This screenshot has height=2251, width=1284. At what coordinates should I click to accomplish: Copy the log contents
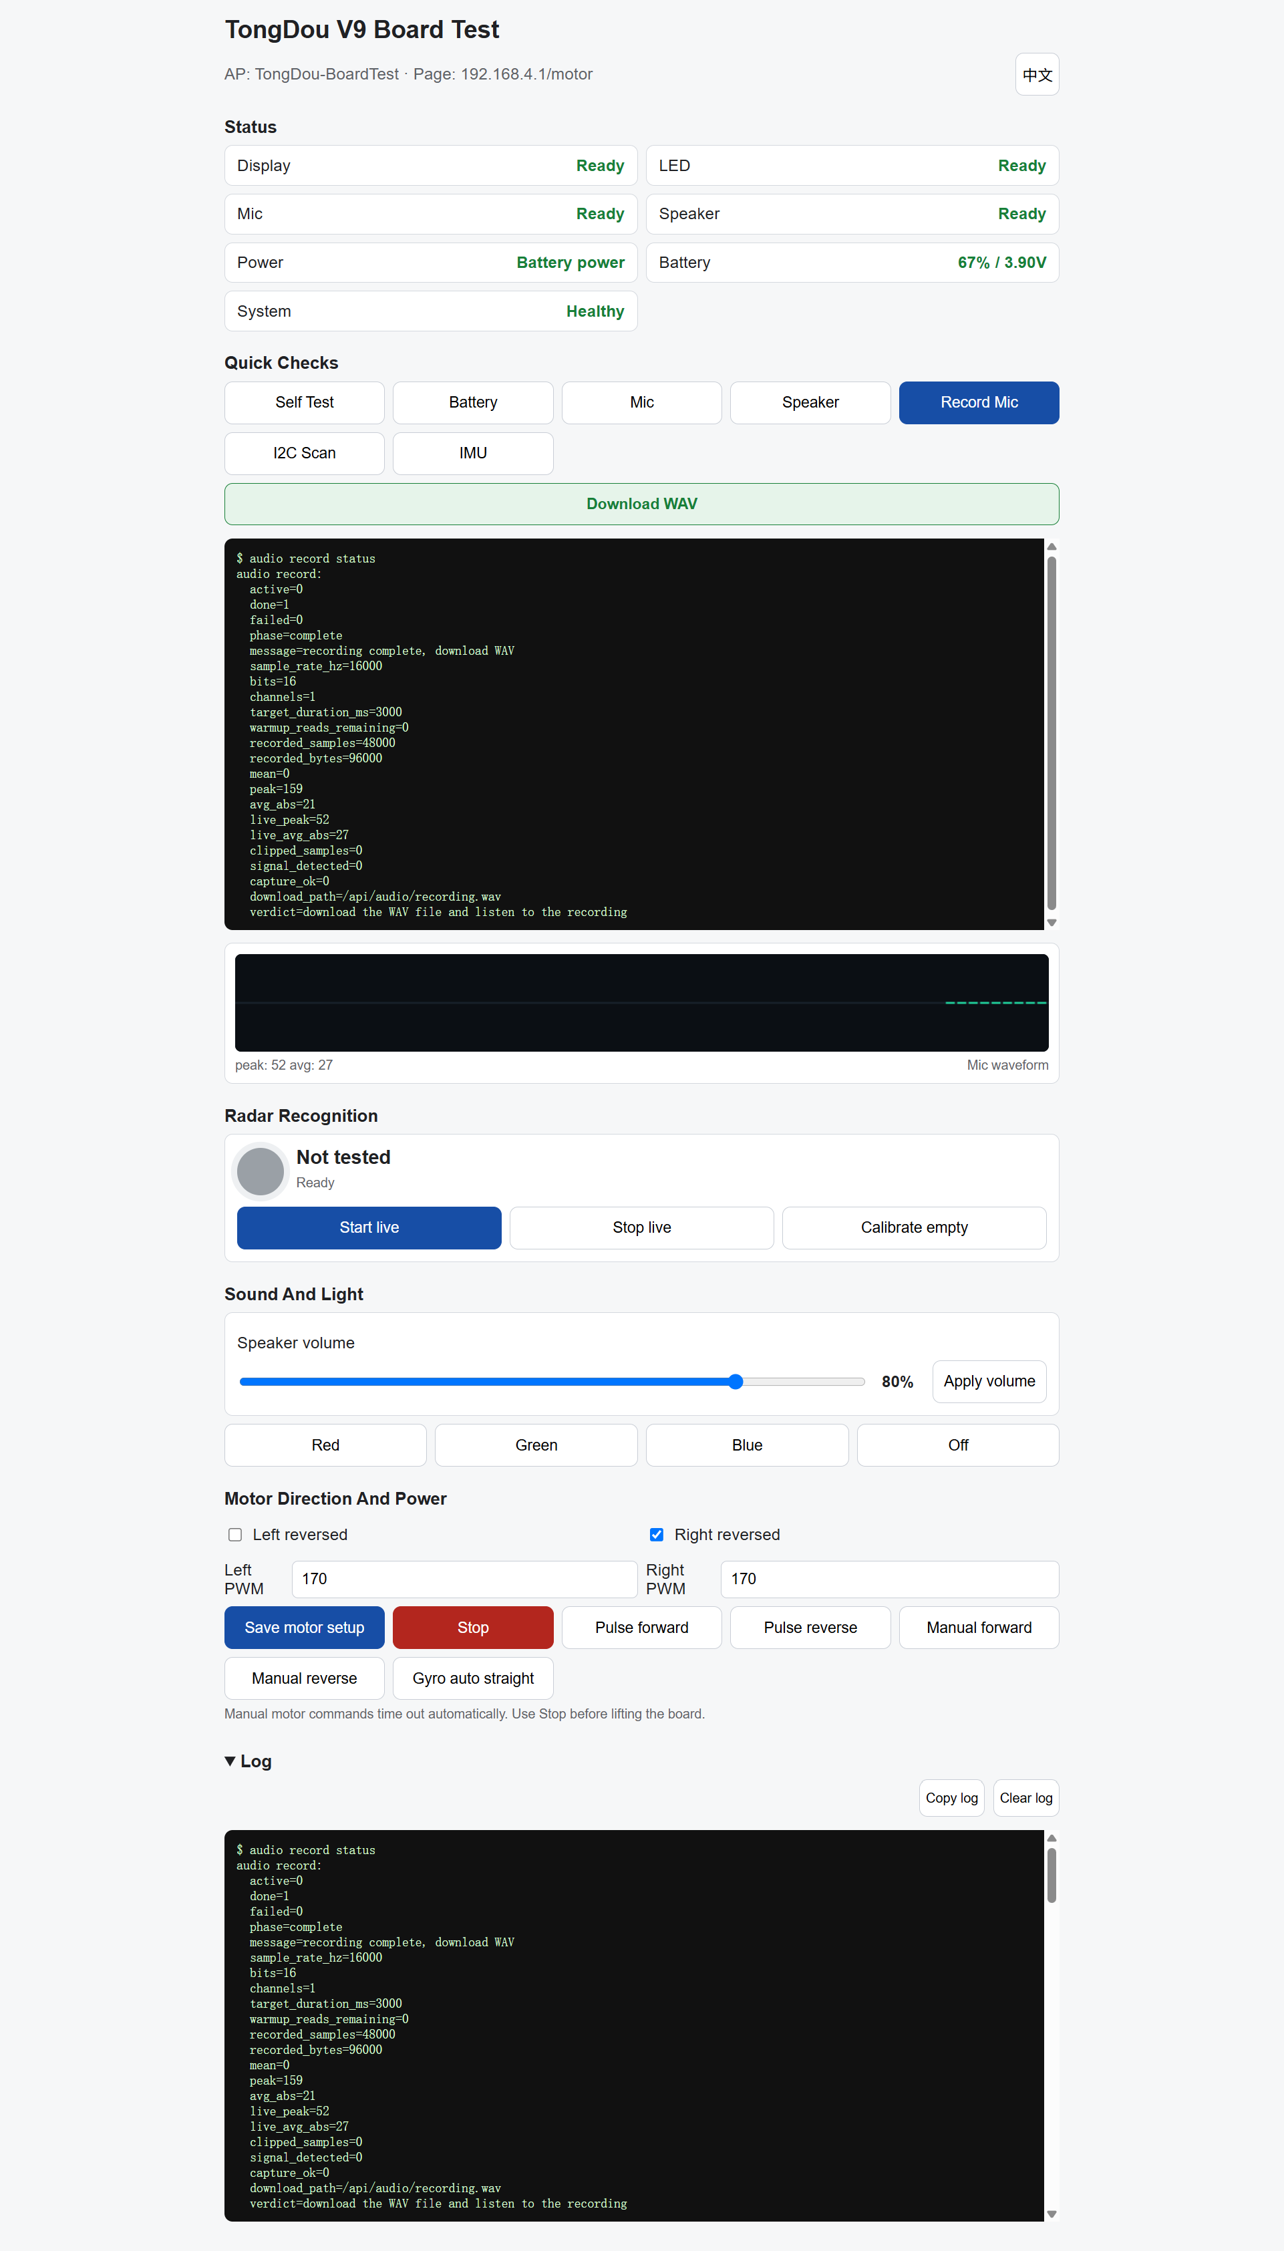tap(951, 1798)
